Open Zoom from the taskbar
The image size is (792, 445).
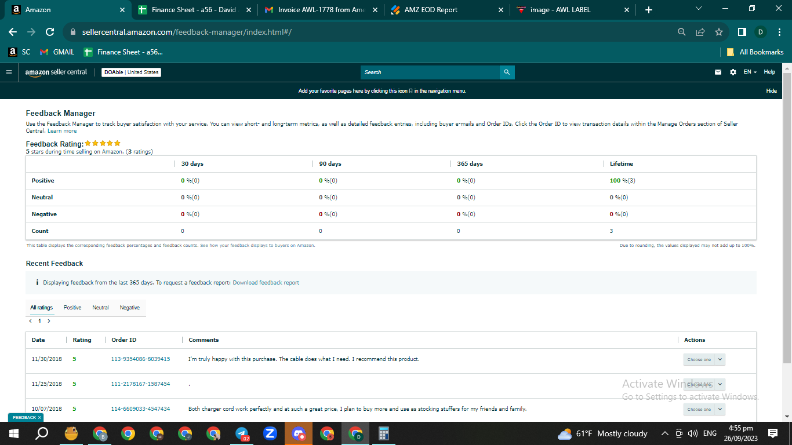270,433
